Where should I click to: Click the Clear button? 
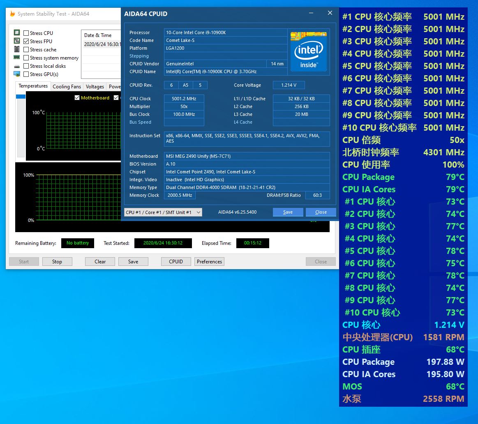(x=99, y=261)
